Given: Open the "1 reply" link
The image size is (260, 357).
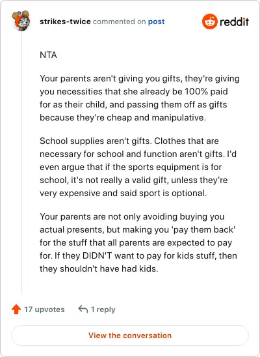Looking at the screenshot, I should [x=103, y=309].
